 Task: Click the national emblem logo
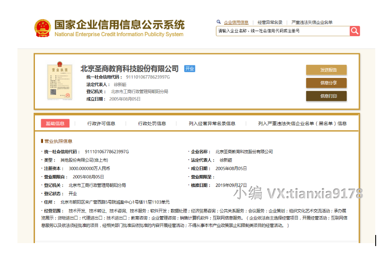(x=43, y=28)
